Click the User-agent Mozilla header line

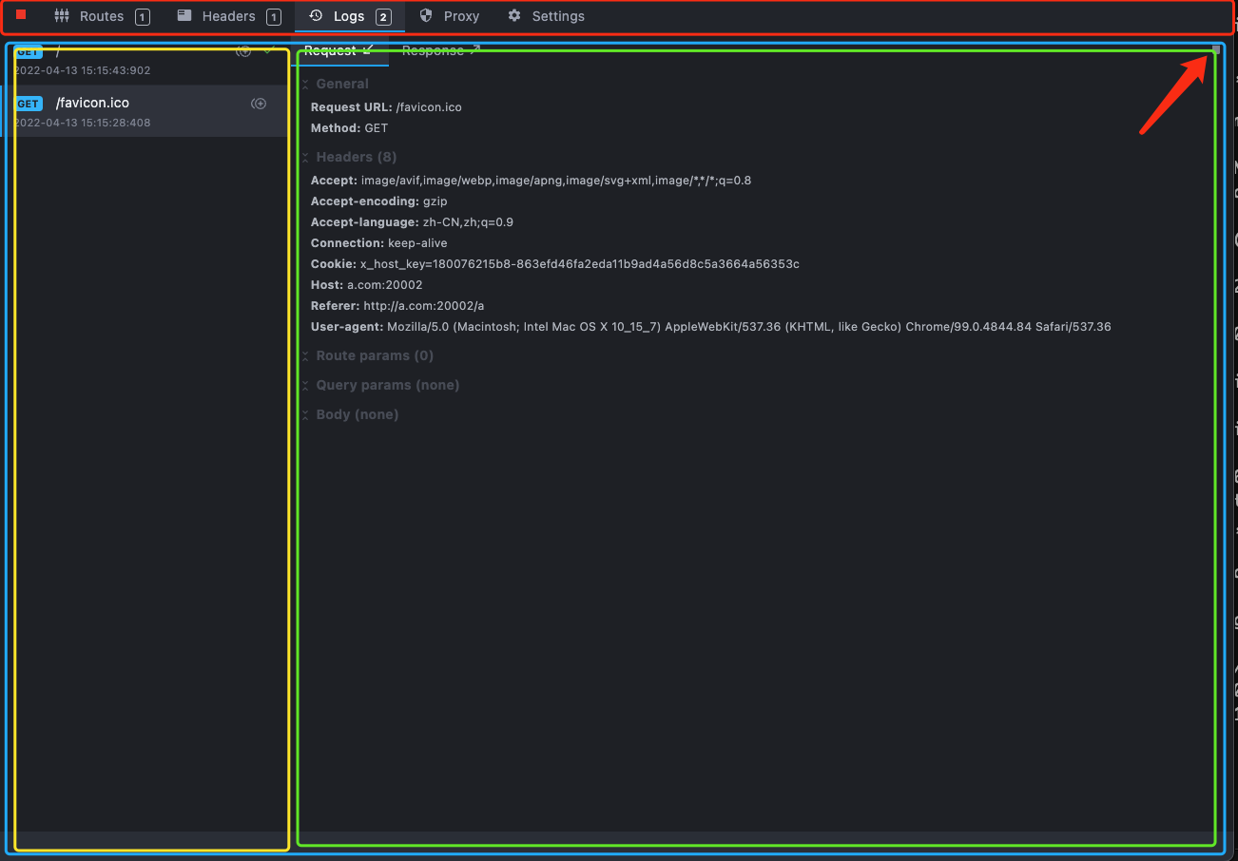711,327
